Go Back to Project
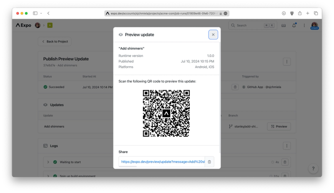 click(x=55, y=42)
